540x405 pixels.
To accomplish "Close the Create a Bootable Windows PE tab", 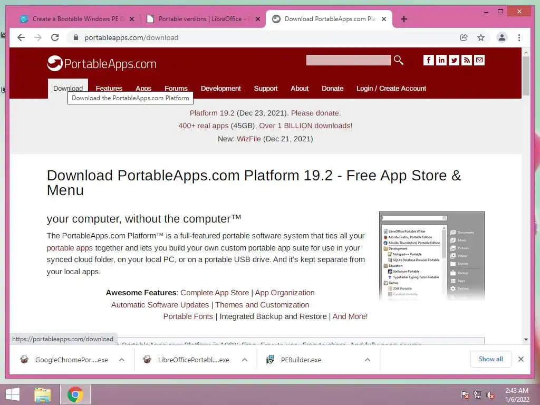I will (x=131, y=19).
